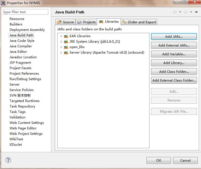Open the XDoclet page
This screenshot has height=169, width=201.
click(x=16, y=145)
